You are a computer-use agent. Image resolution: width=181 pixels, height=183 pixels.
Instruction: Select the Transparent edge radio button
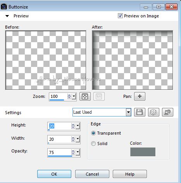tap(93, 133)
